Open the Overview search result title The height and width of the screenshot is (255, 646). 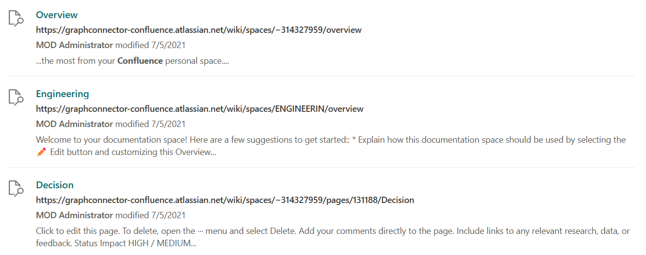57,15
